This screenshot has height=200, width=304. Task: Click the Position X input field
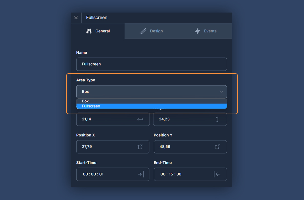[113, 147]
